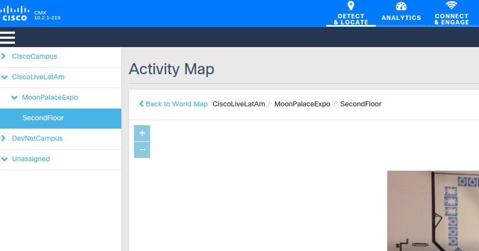Click the Cisco logo

(x=14, y=14)
